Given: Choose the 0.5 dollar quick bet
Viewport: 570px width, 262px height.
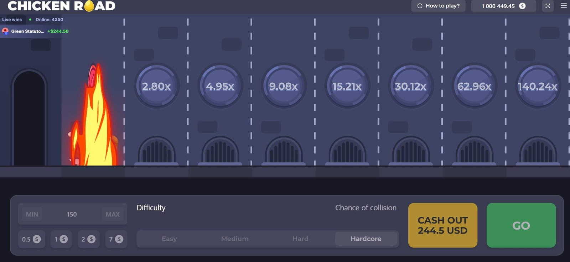Looking at the screenshot, I should point(31,239).
